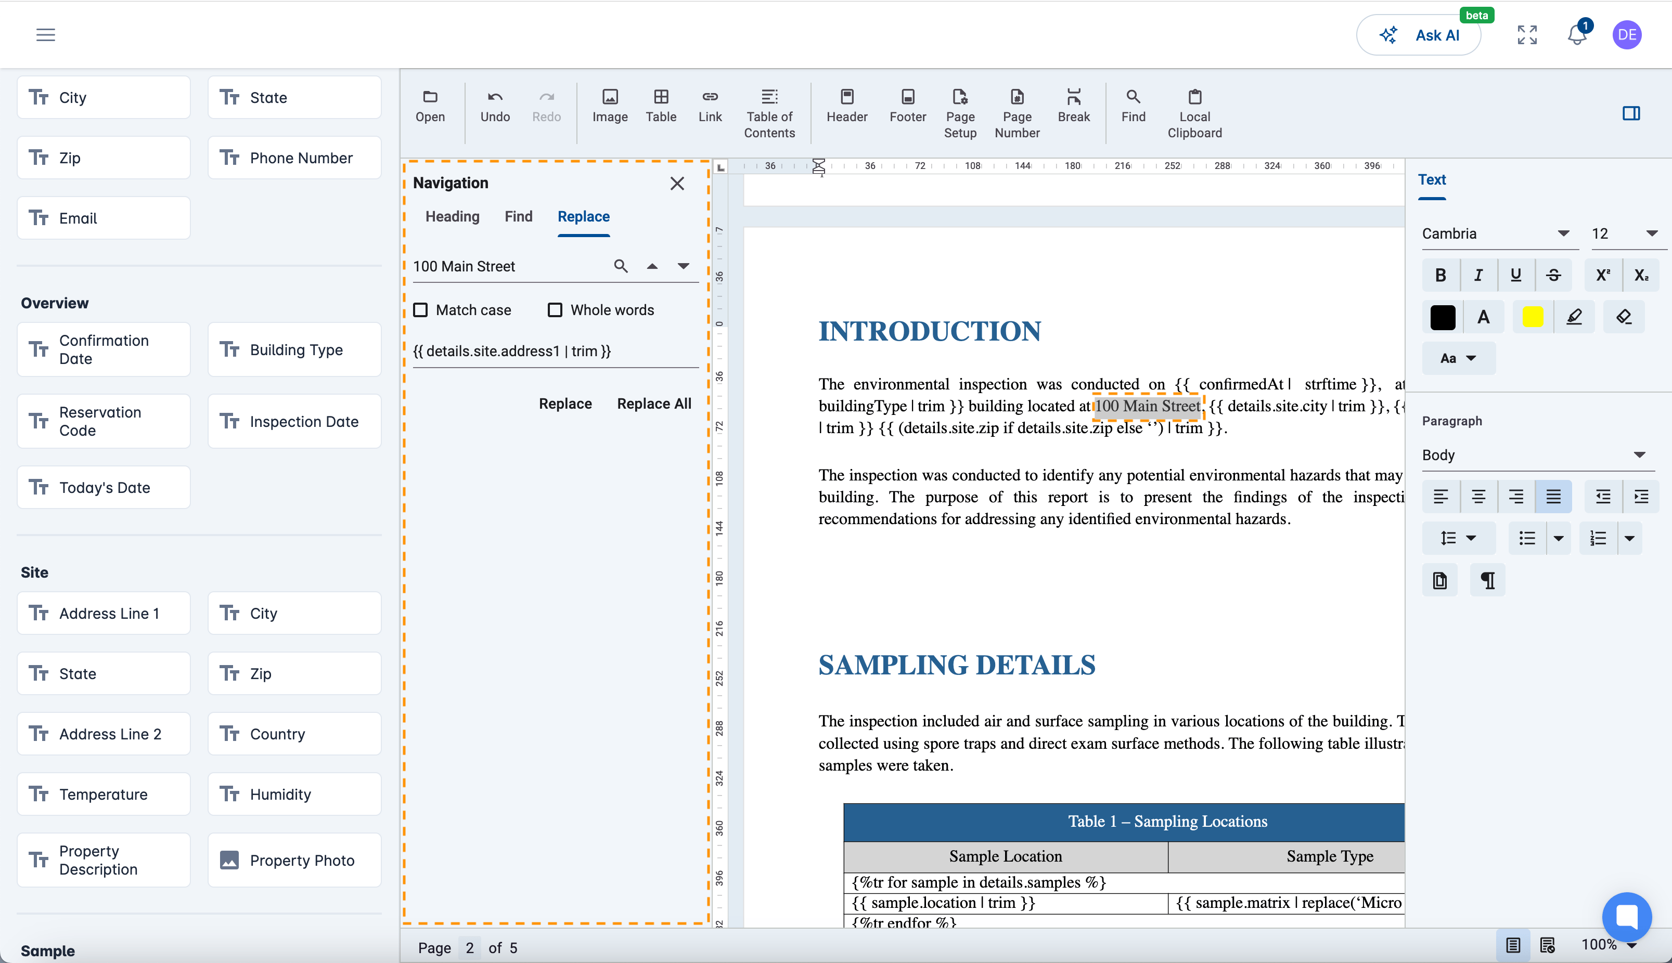Toggle Superscript formatting

tap(1603, 275)
